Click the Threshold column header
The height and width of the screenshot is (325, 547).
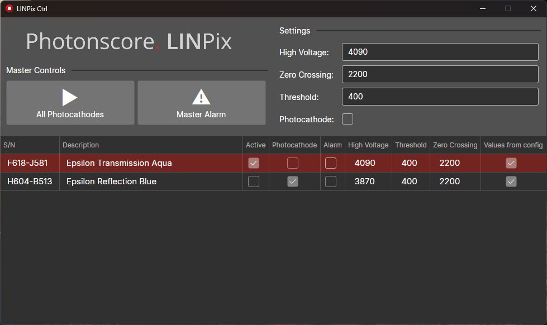pos(411,145)
